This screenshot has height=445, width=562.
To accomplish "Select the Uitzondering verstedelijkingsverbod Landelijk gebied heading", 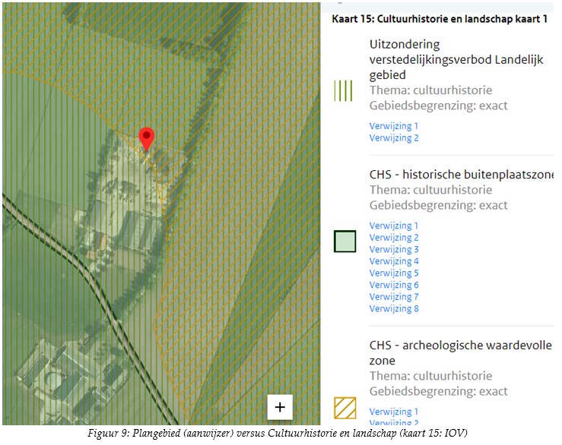I will 456,59.
